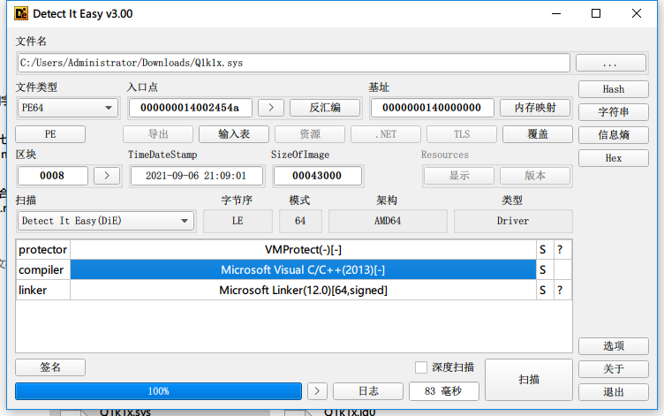Click the 显示 resources show button
The width and height of the screenshot is (664, 416).
coord(459,176)
